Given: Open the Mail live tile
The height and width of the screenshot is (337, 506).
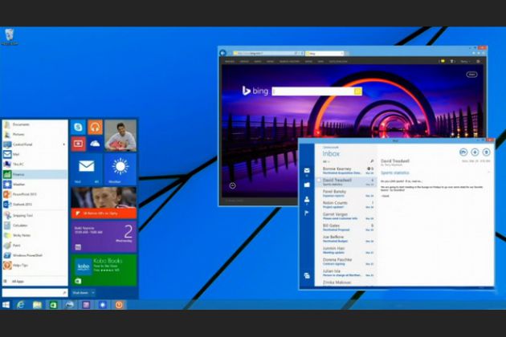Looking at the screenshot, I should pyautogui.click(x=86, y=169).
